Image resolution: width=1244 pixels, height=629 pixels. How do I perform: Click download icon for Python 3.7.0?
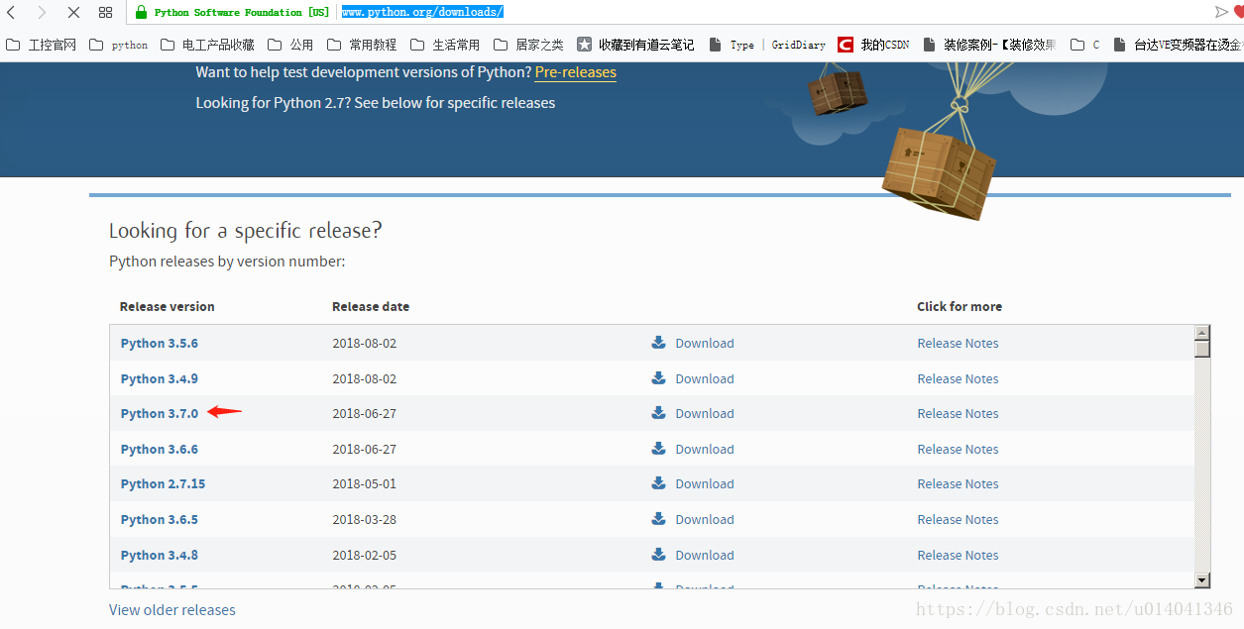[658, 413]
